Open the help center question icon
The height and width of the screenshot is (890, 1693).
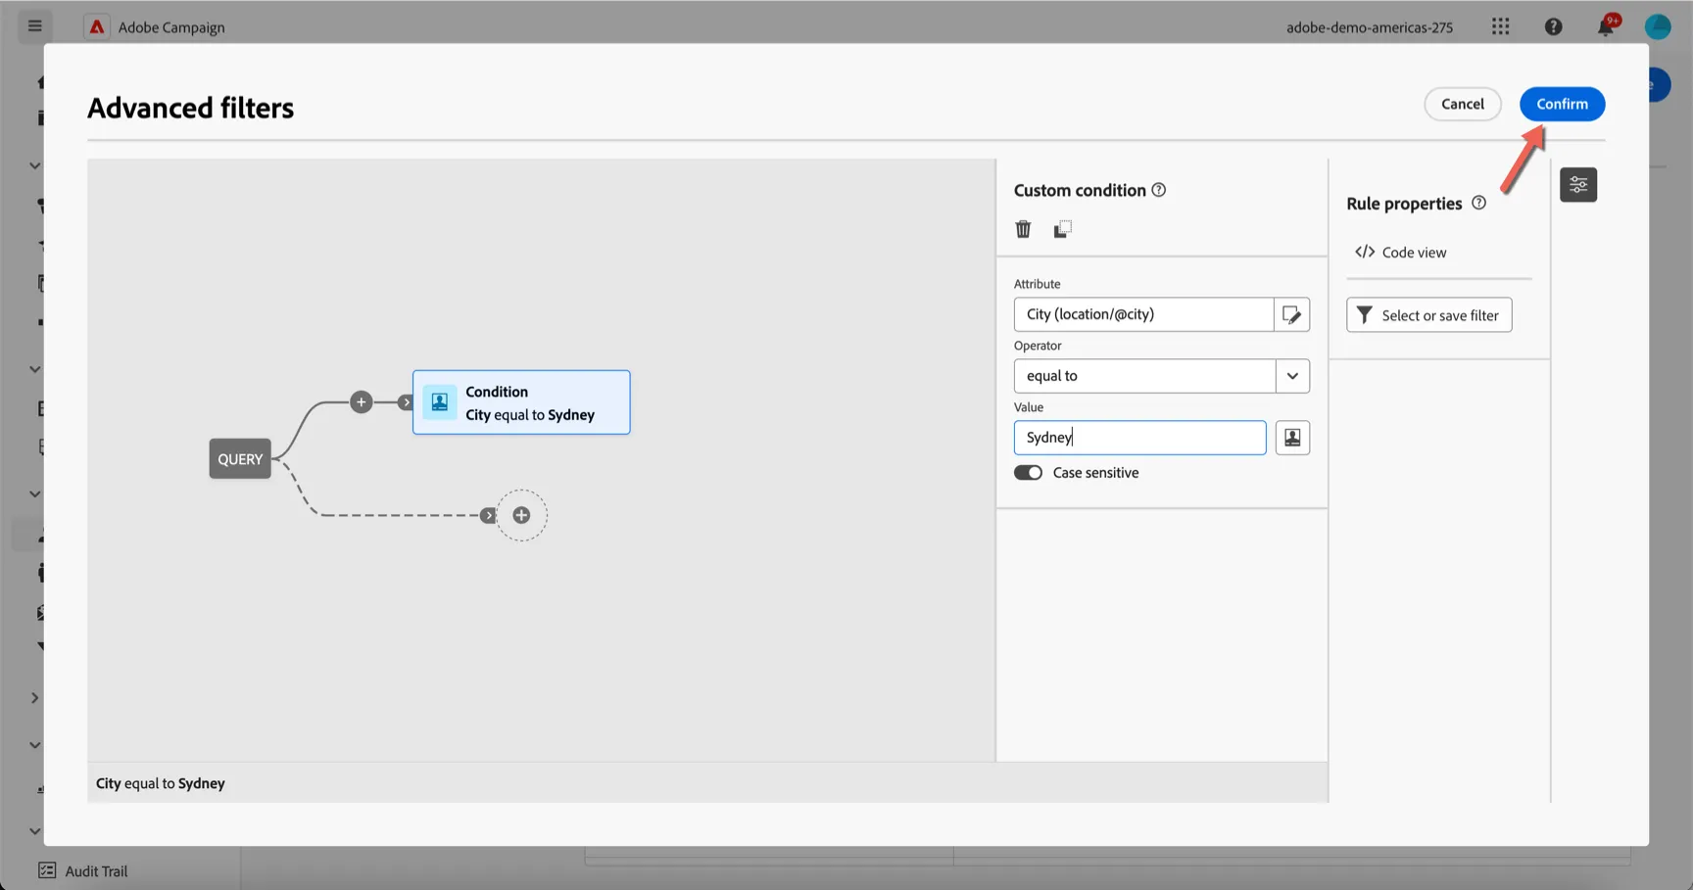click(x=1553, y=26)
